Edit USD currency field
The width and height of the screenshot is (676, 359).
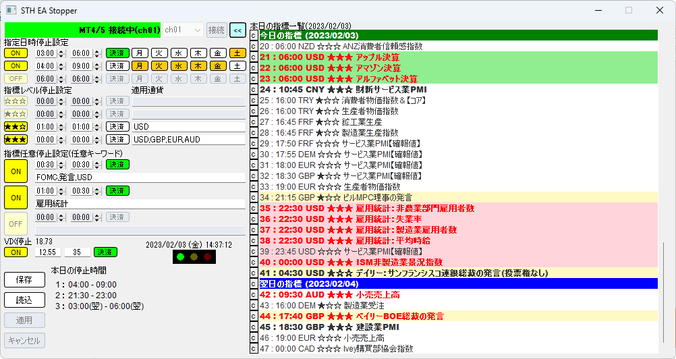pos(189,127)
